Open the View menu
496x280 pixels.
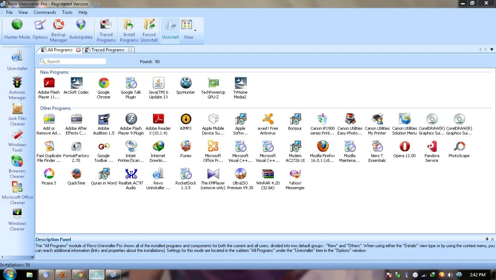[23, 12]
